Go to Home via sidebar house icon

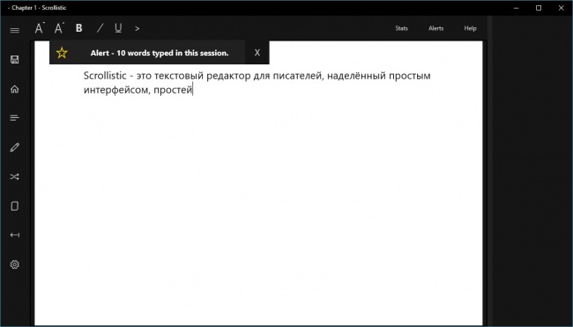click(x=15, y=89)
